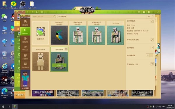Click the volume speaker tray icon

tap(160, 107)
